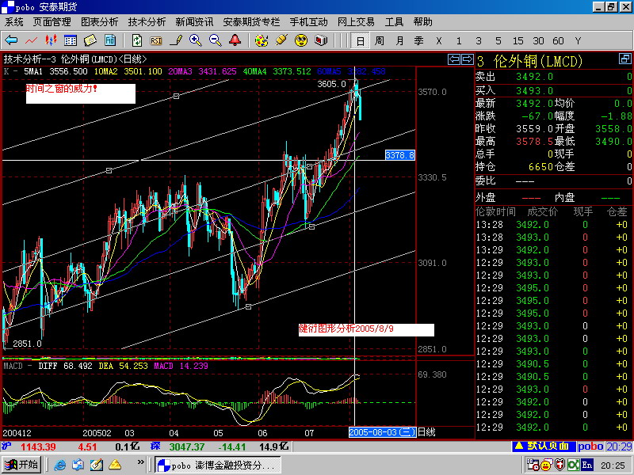
Task: Click the yellow triangle quick launch icon
Action: 115,465
